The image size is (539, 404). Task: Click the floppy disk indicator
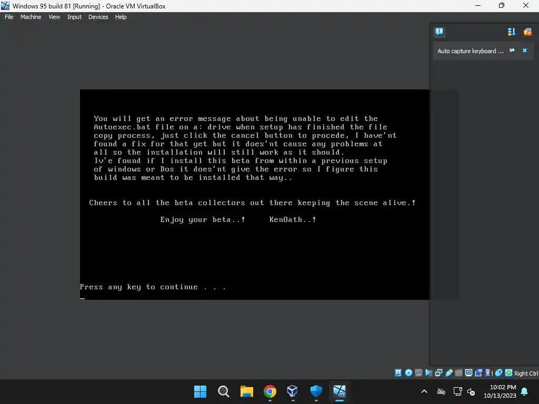point(418,373)
